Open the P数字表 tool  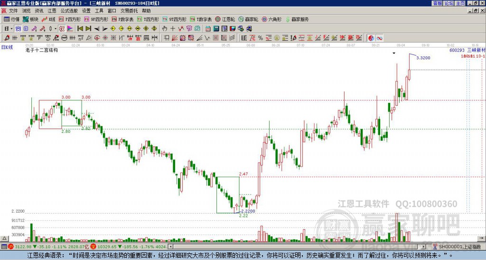pyautogui.click(x=123, y=19)
